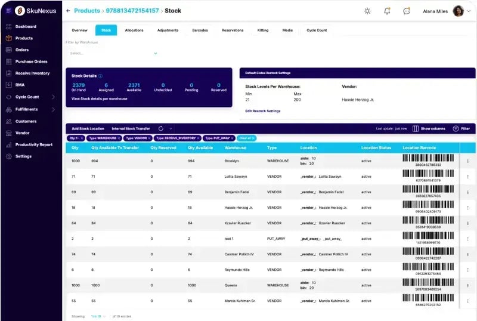Open user menu chevron next to avatar
This screenshot has width=477, height=321.
point(469,11)
